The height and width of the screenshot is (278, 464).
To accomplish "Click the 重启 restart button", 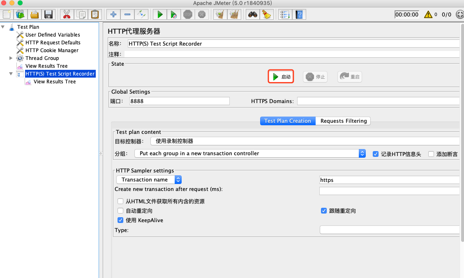I will coord(349,77).
